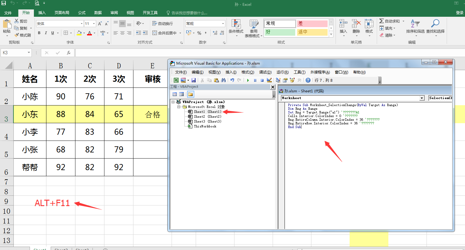Increase font size in Excel ribbon

[100, 23]
